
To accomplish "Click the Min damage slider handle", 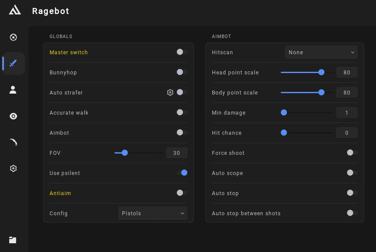I will pyautogui.click(x=284, y=112).
